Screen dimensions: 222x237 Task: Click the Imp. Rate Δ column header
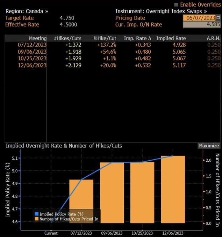[137, 38]
